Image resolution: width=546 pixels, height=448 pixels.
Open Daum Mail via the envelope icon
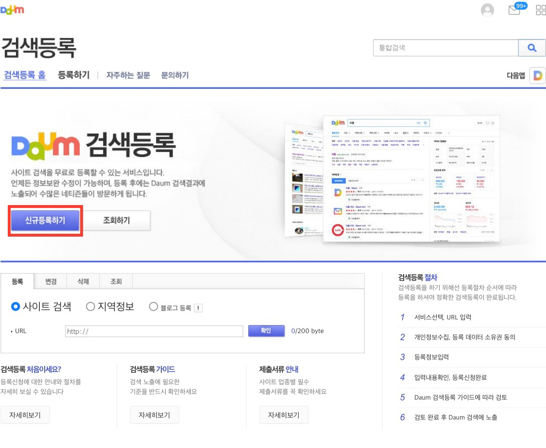(x=514, y=10)
